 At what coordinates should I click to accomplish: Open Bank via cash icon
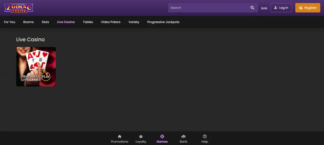tap(183, 136)
